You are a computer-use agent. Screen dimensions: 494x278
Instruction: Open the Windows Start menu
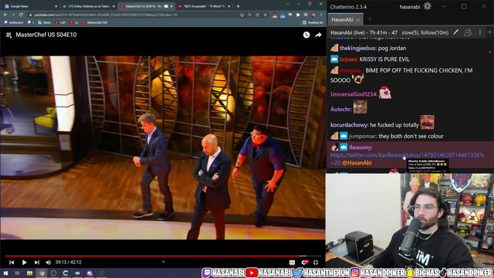pyautogui.click(x=5, y=273)
